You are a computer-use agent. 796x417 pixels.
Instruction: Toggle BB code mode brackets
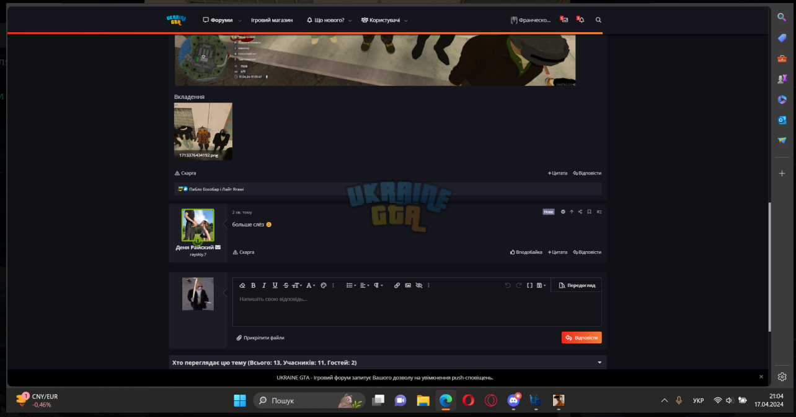coord(529,285)
